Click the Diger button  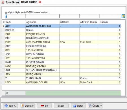coord(61,106)
